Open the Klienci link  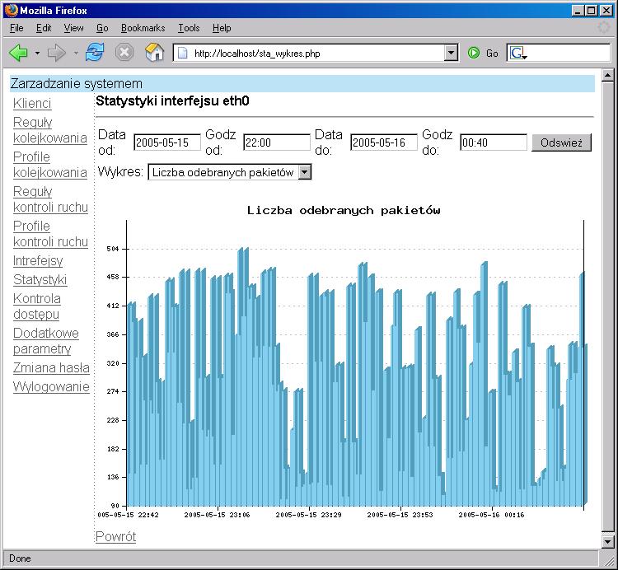(x=32, y=104)
